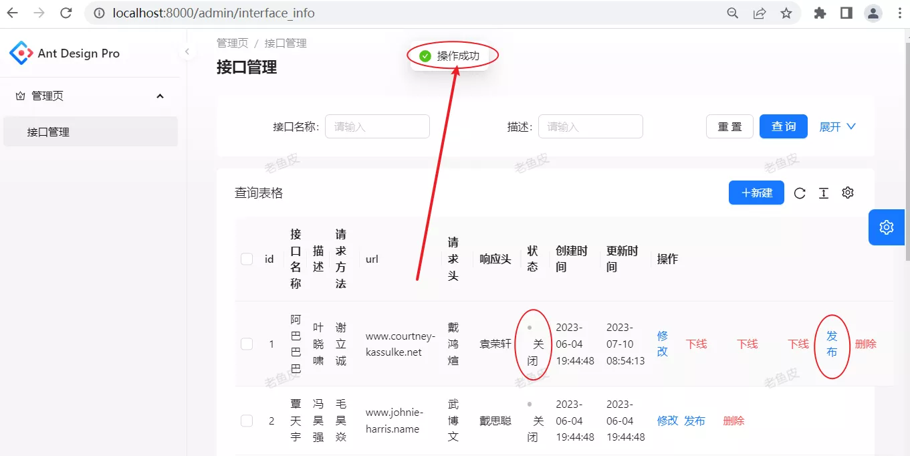This screenshot has width=910, height=456.
Task: Click the 戴思聪 response header cell
Action: [x=495, y=421]
